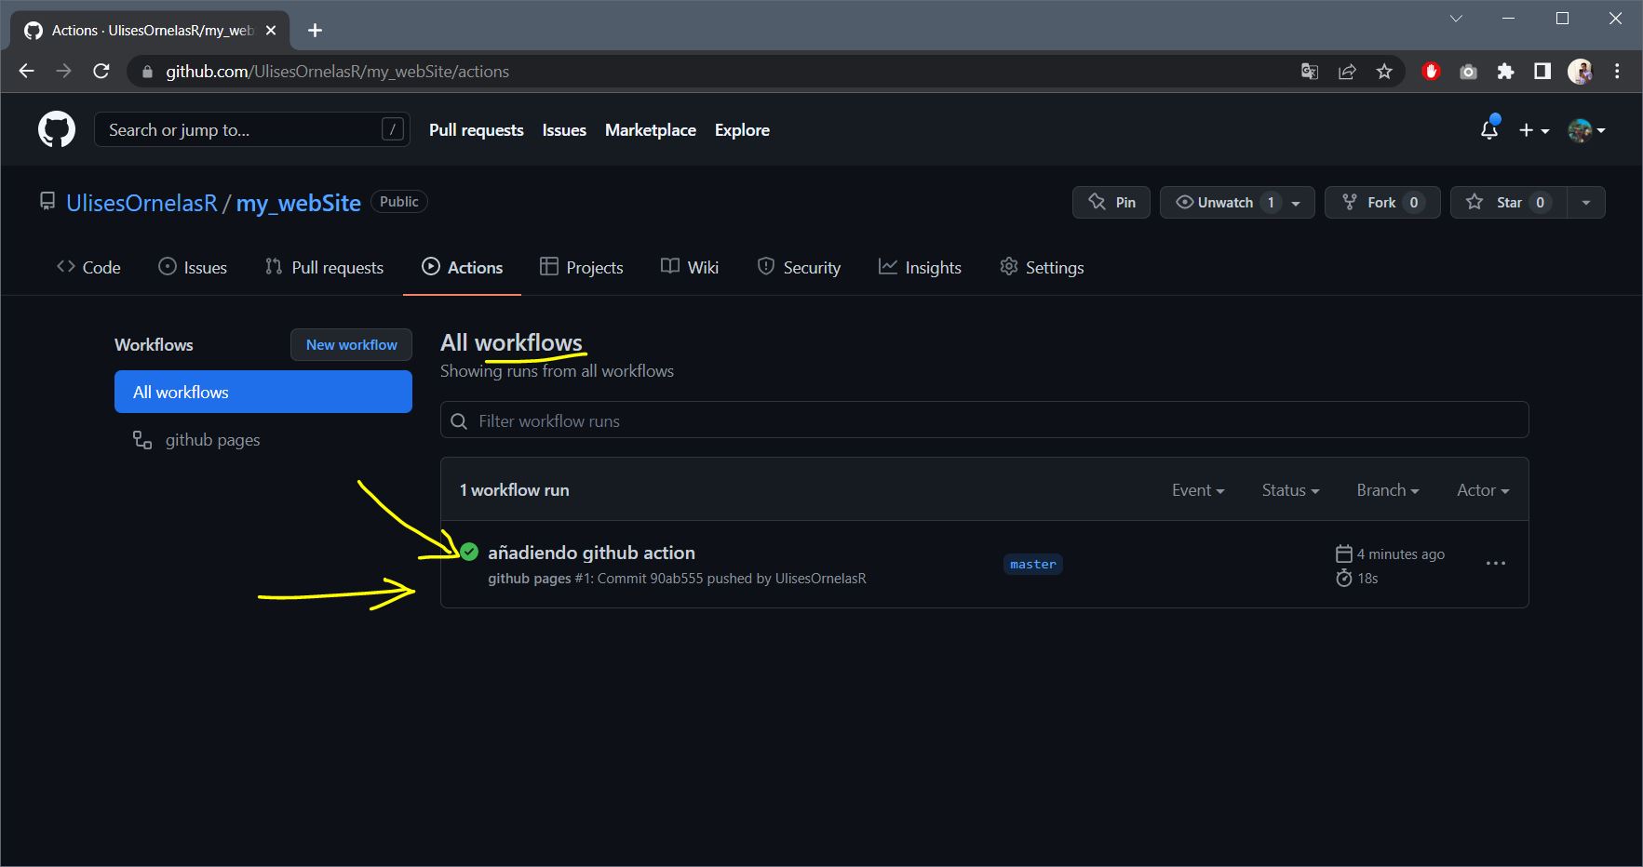
Task: Open the user avatar menu
Action: click(x=1586, y=130)
